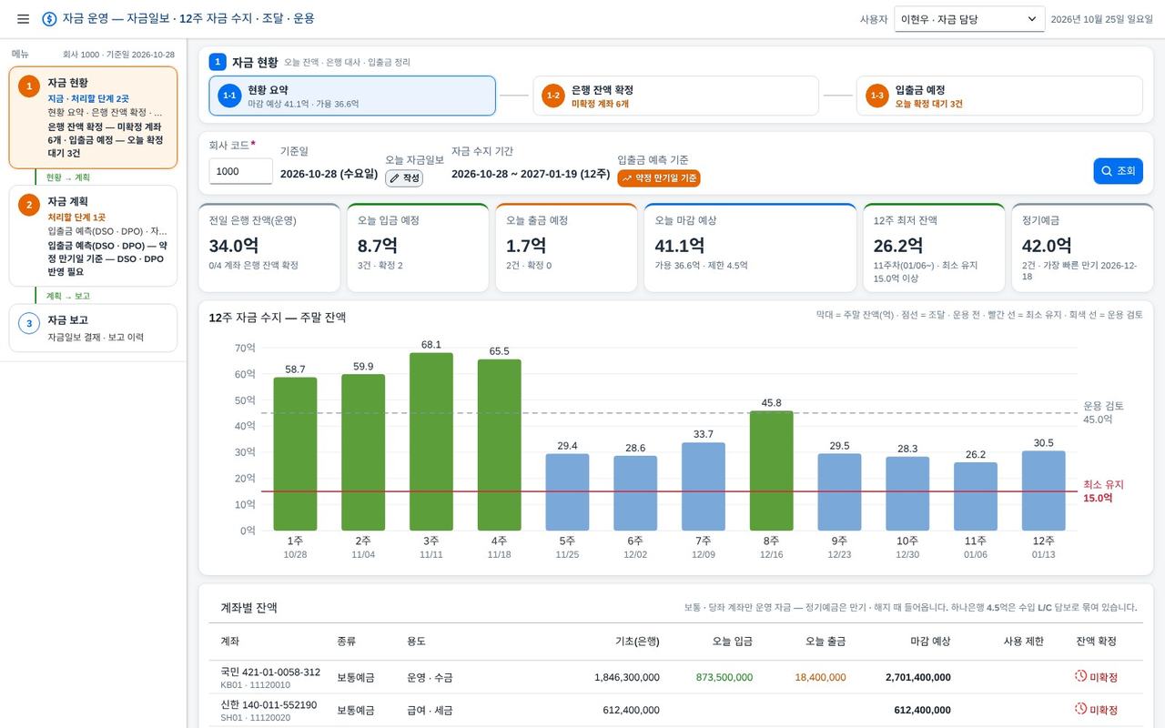1165x728 pixels.
Task: Click the blue number 1 badge beside 자금 현황 heading
Action: click(218, 62)
